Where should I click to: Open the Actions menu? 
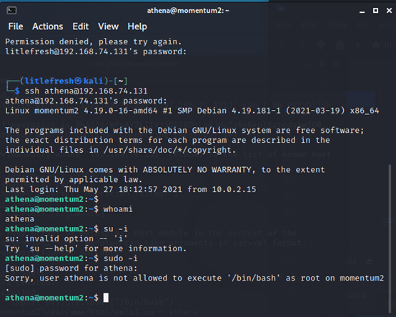tap(48, 26)
